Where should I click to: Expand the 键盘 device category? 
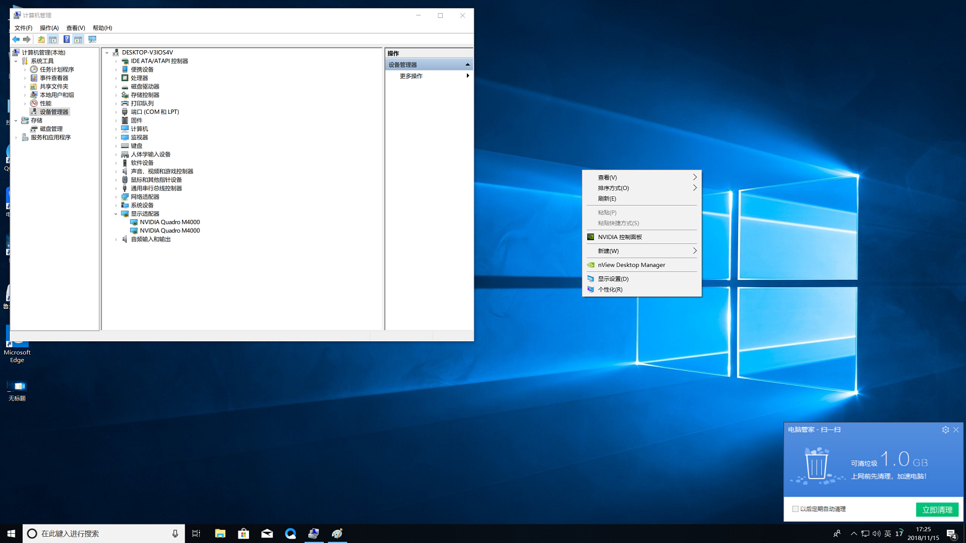coord(116,146)
